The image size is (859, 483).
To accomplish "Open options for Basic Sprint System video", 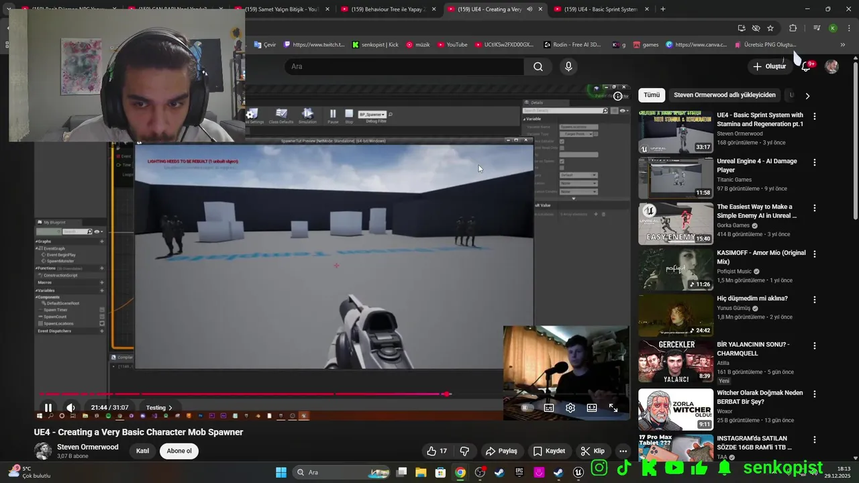I will (x=815, y=116).
